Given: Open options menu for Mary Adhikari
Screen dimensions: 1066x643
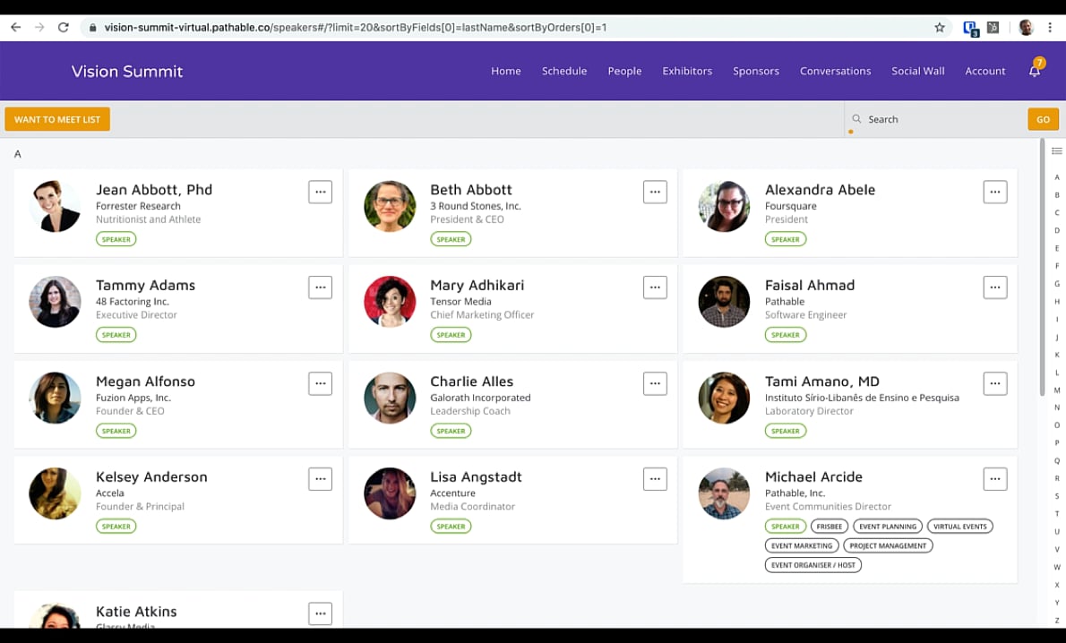Looking at the screenshot, I should [655, 287].
